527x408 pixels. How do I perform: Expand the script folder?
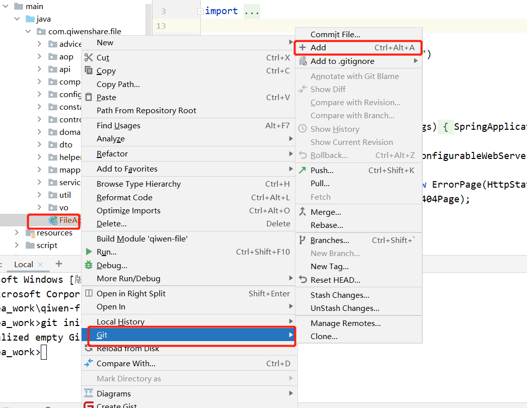click(x=17, y=245)
